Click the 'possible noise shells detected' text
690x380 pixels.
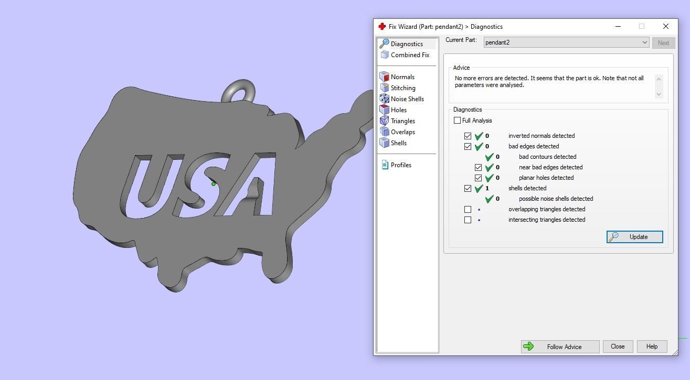pos(556,199)
